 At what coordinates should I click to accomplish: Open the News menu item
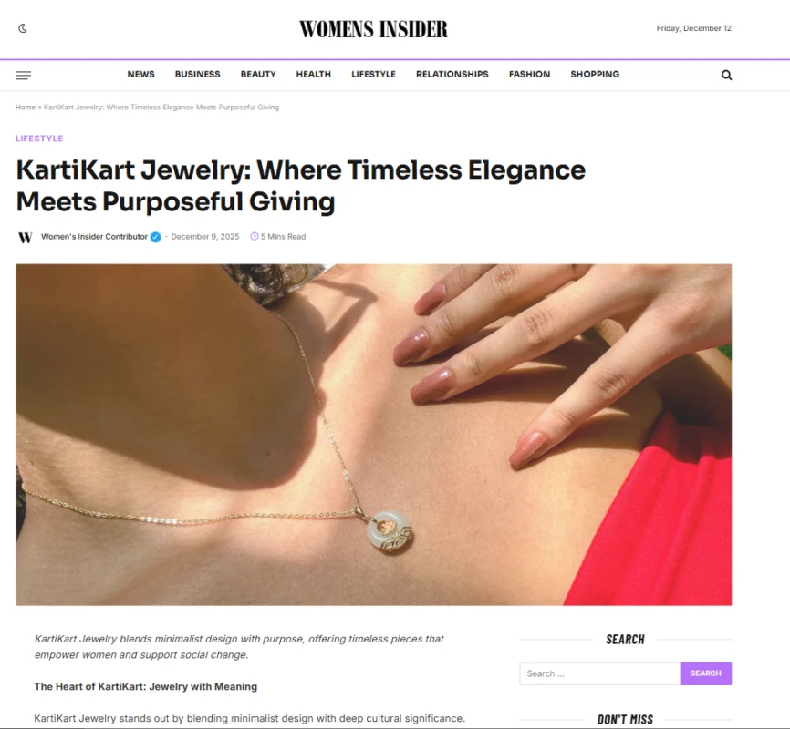coord(141,74)
